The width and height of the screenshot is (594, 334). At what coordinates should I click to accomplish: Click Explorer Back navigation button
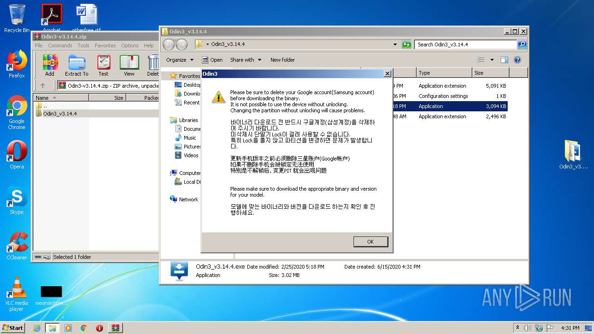click(169, 45)
